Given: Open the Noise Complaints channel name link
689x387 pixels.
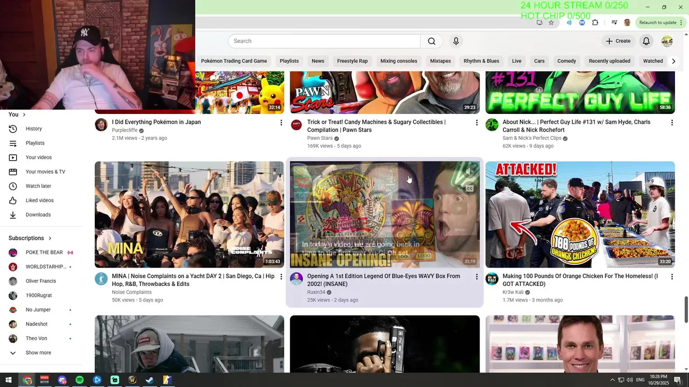Looking at the screenshot, I should point(132,292).
